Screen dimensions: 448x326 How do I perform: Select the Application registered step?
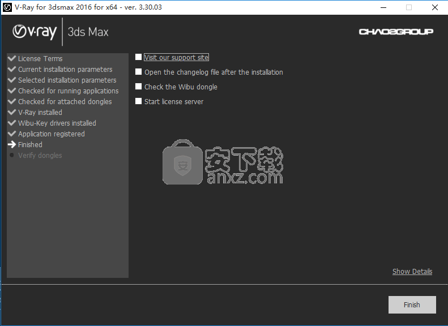[x=52, y=134]
